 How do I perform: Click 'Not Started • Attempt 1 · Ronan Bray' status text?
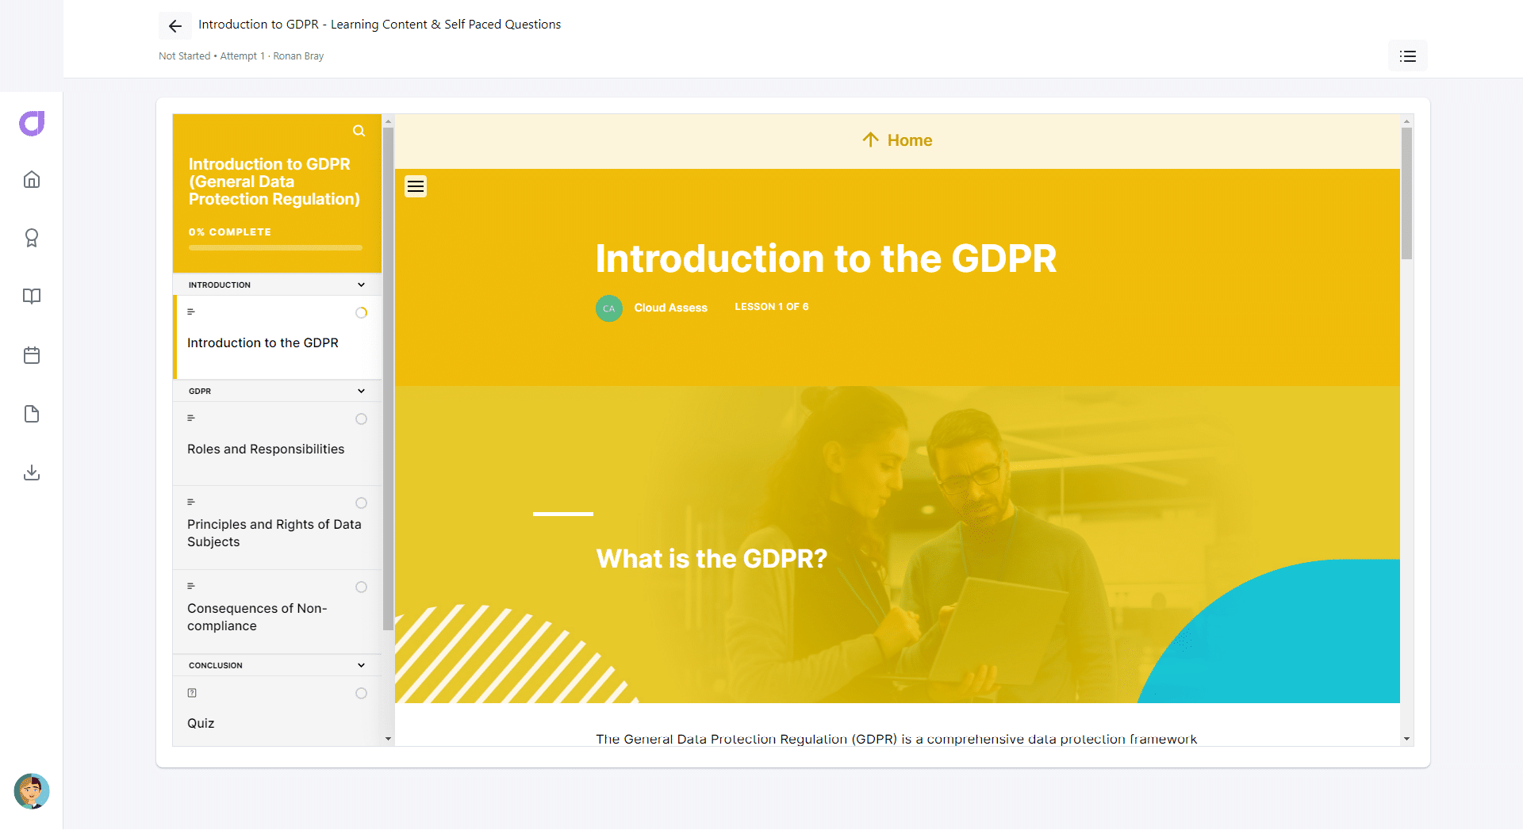(241, 56)
